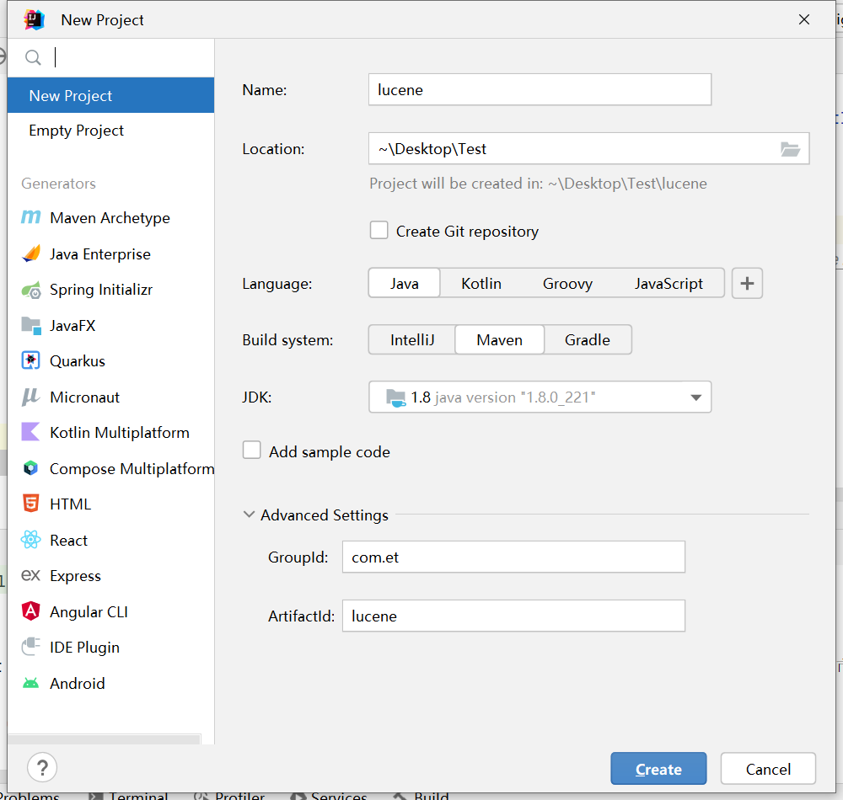Collapse the Advanced Settings section
The height and width of the screenshot is (800, 843).
click(x=250, y=515)
